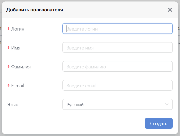The image size is (180, 136).
Task: Click the Логин field label
Action: (18, 29)
